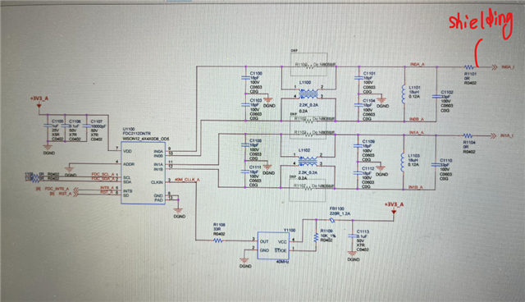Select the R1101 0R resistor symbol

pyautogui.click(x=468, y=67)
